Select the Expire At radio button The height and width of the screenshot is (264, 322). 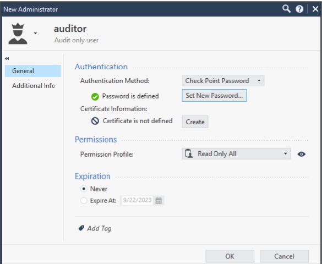click(x=84, y=200)
